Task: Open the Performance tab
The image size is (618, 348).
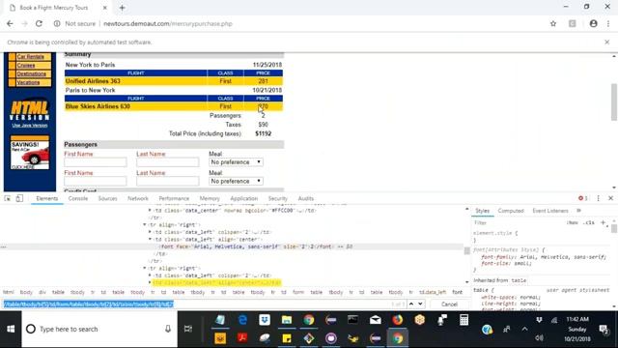Action: pyautogui.click(x=174, y=198)
